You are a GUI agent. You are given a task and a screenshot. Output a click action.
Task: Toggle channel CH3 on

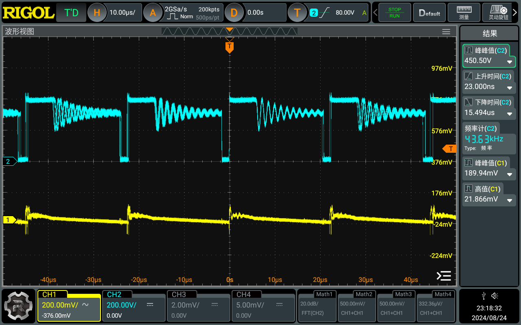coord(198,305)
